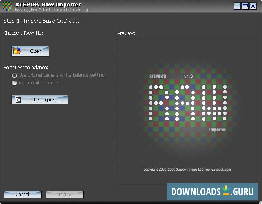Click 'Step 1: Import Basic CCD data' heading
The image size is (262, 204).
coord(42,21)
